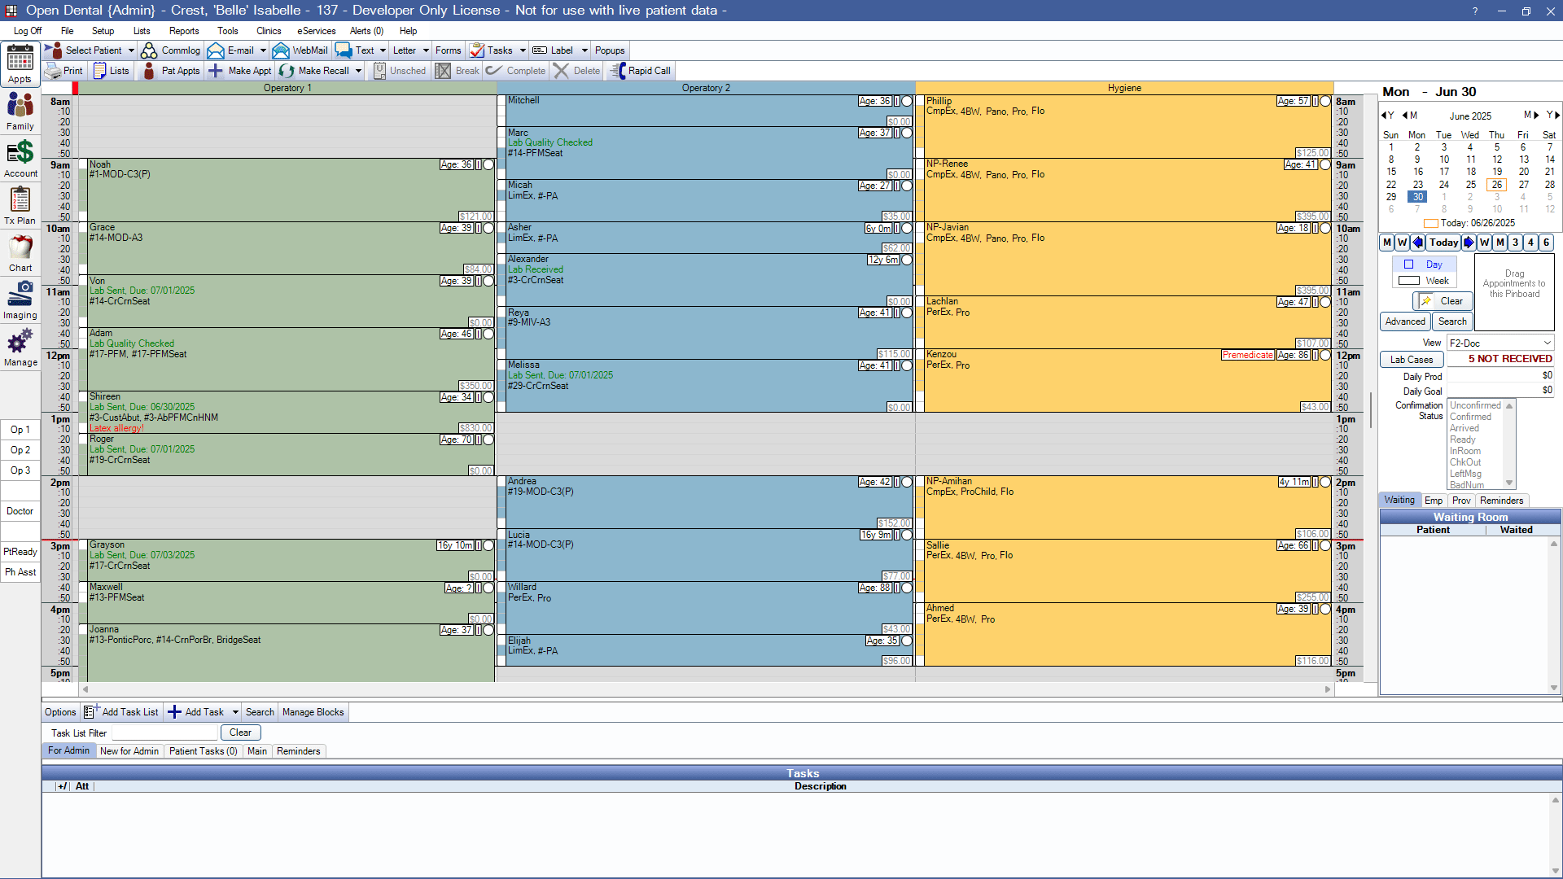Image resolution: width=1563 pixels, height=879 pixels.
Task: Click the Rapid Call toolbar icon
Action: coord(640,71)
